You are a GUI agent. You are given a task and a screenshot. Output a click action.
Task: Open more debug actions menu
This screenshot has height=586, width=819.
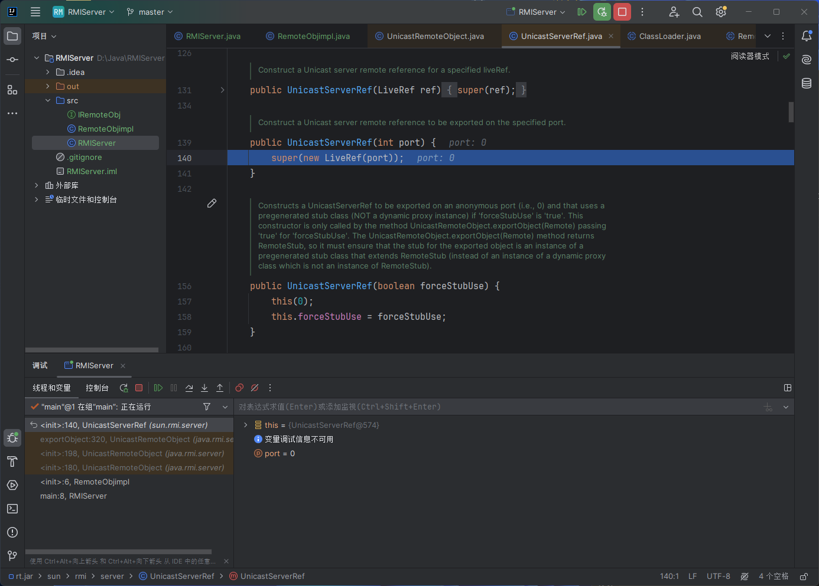point(270,388)
